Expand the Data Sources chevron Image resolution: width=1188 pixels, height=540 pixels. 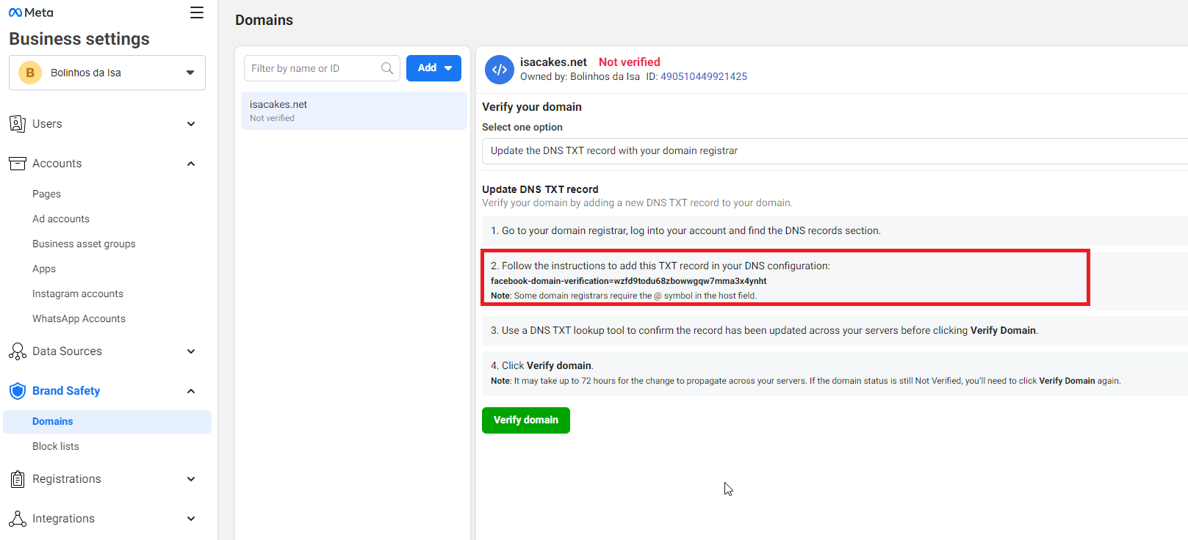(x=191, y=351)
